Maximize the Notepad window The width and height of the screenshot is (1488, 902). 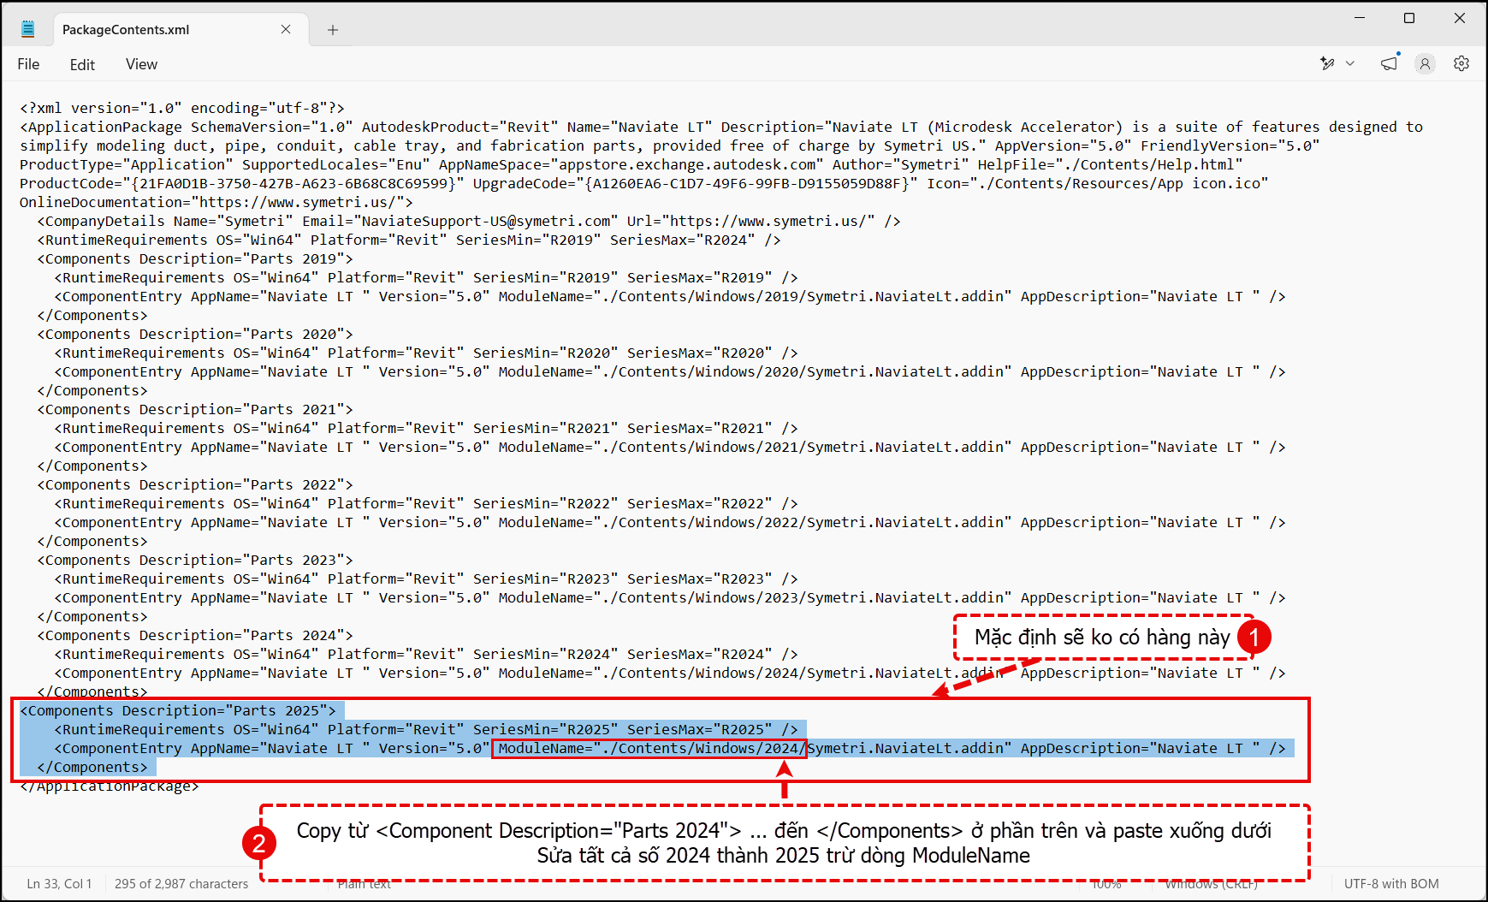pos(1409,18)
